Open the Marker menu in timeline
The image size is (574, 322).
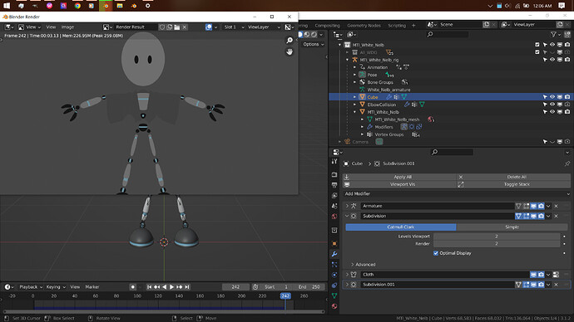tap(92, 287)
